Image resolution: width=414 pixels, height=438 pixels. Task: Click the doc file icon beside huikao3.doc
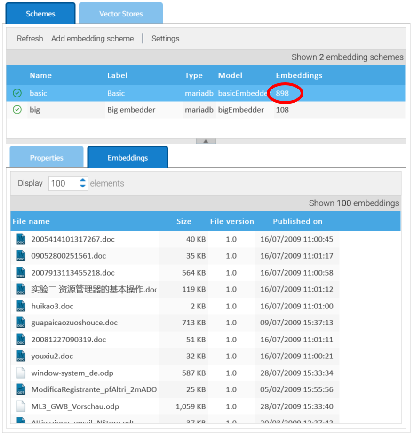(21, 306)
